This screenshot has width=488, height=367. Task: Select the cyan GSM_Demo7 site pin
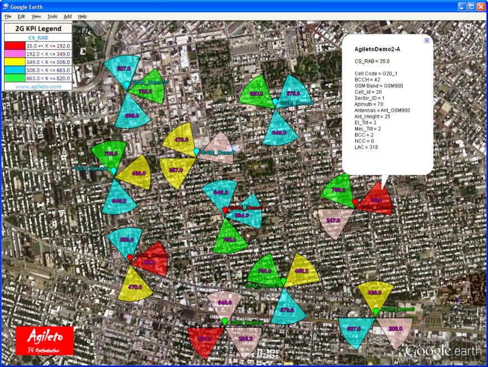(x=196, y=152)
